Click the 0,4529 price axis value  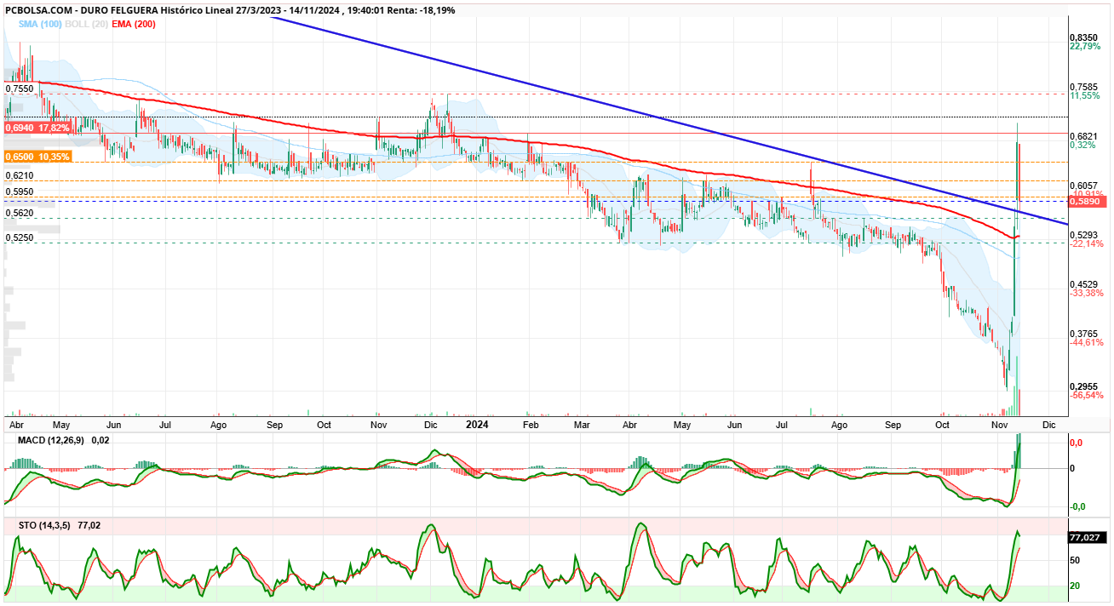point(1084,284)
